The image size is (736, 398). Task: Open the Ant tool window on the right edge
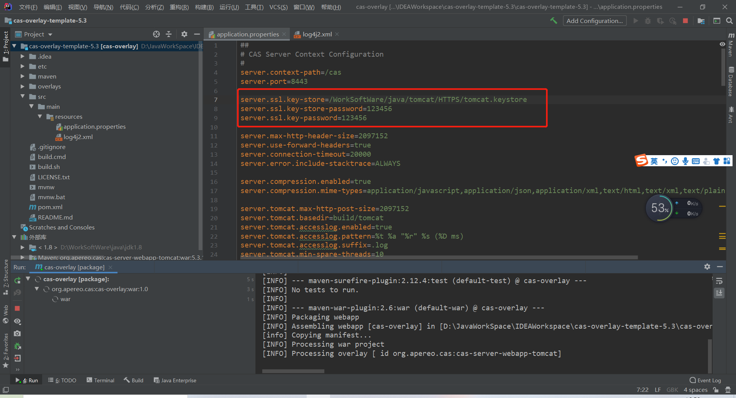pos(731,115)
